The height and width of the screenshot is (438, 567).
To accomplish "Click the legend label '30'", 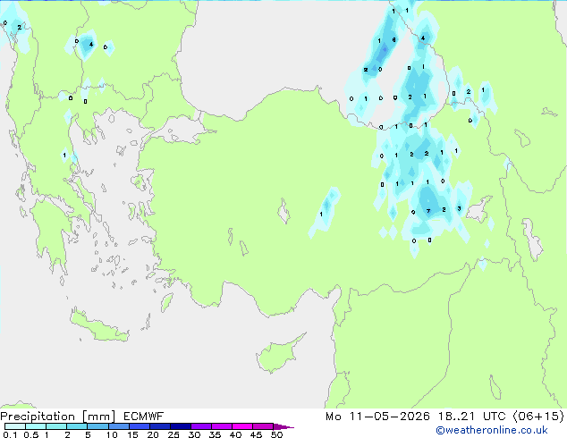I will coord(194,434).
